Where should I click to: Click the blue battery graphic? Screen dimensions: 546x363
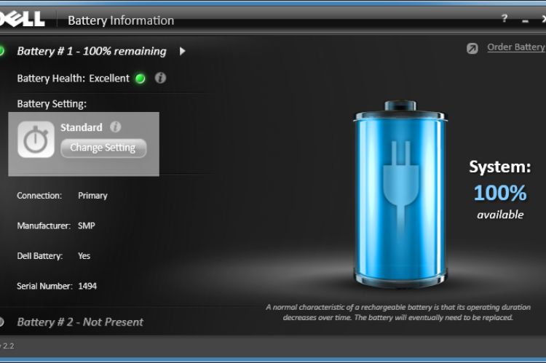coord(400,194)
